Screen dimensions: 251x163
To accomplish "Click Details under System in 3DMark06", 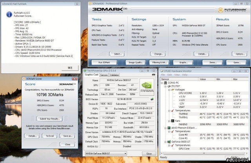I will coord(202,54).
